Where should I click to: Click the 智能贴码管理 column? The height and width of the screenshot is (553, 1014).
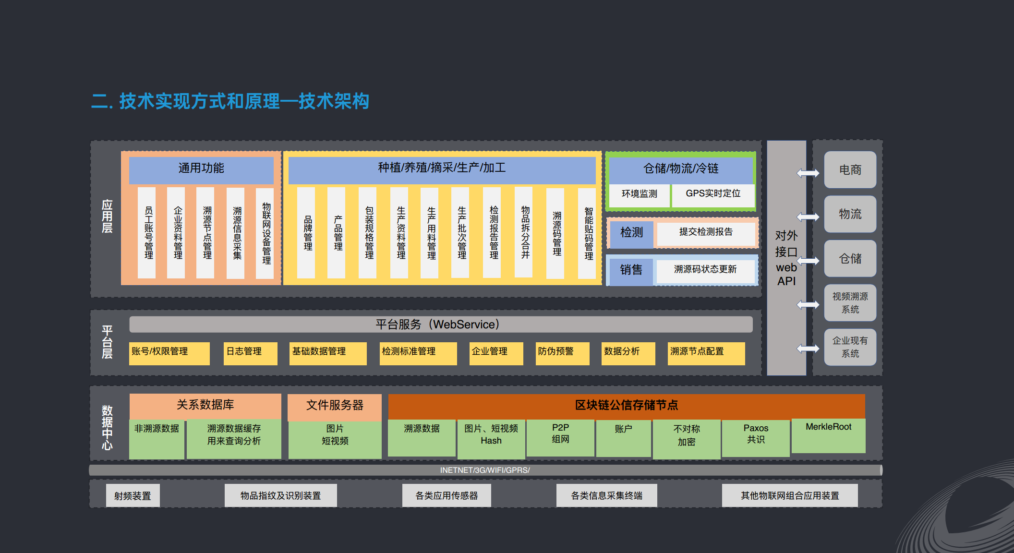click(x=587, y=233)
